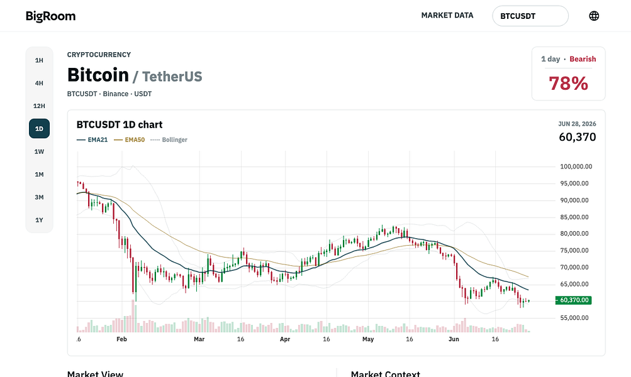Switch chart to 1W timeframe
631x377 pixels.
point(39,151)
